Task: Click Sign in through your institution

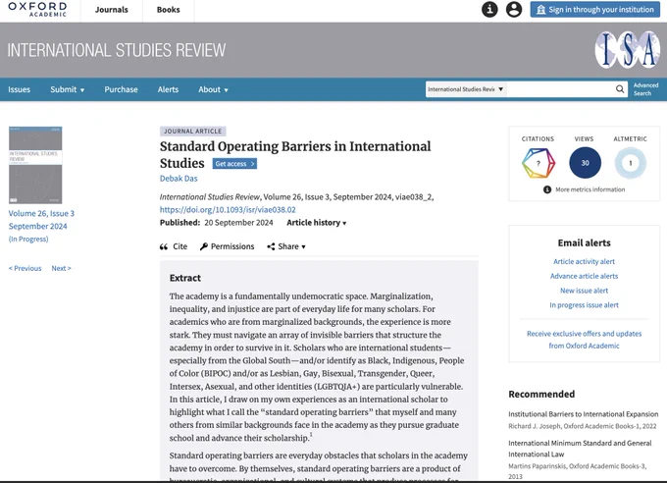Action: click(595, 10)
